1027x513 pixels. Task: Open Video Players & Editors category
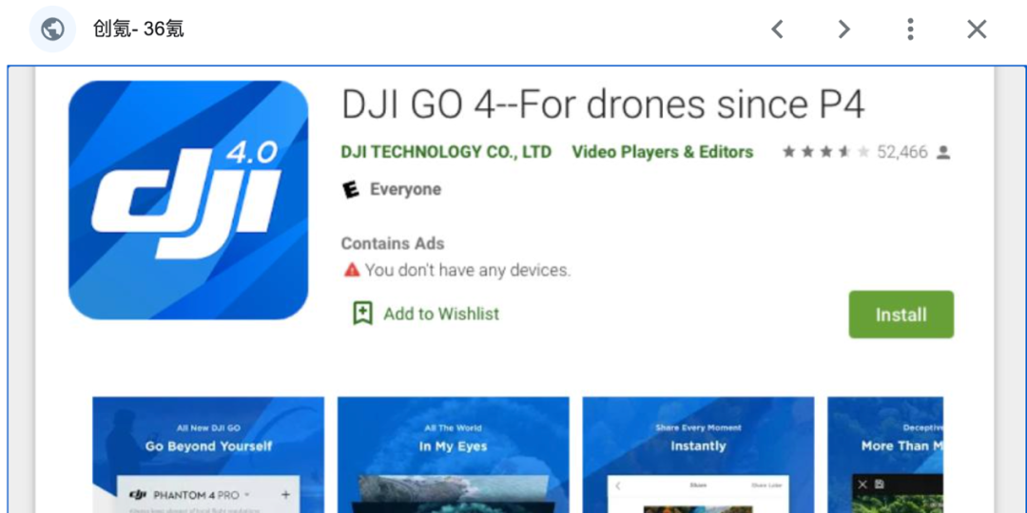point(662,152)
